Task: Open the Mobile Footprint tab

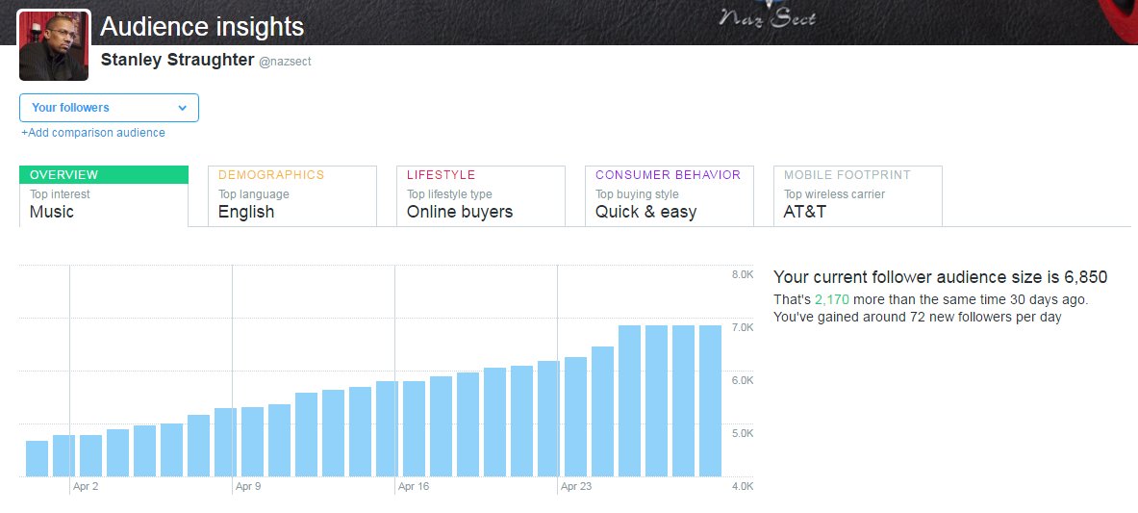Action: click(x=858, y=196)
